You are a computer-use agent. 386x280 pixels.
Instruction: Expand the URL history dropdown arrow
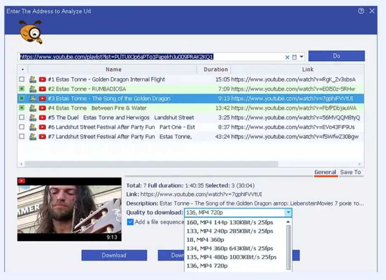(301, 57)
